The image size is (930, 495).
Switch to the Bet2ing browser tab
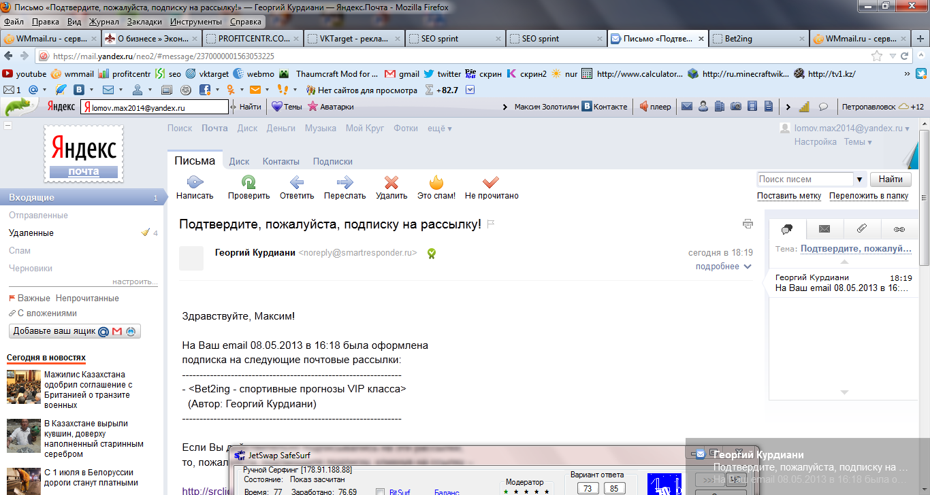coord(760,39)
